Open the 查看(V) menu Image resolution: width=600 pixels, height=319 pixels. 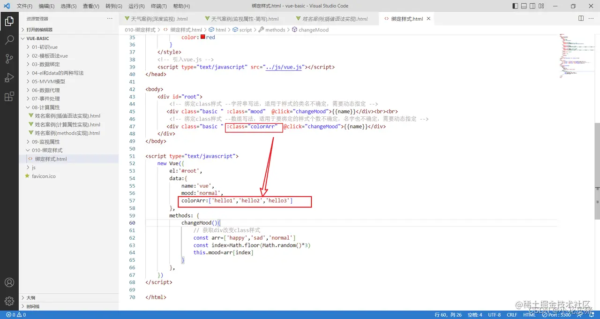coord(91,6)
